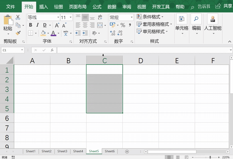Apply percent style format
Screen dimensions: 233x159
click(123, 25)
